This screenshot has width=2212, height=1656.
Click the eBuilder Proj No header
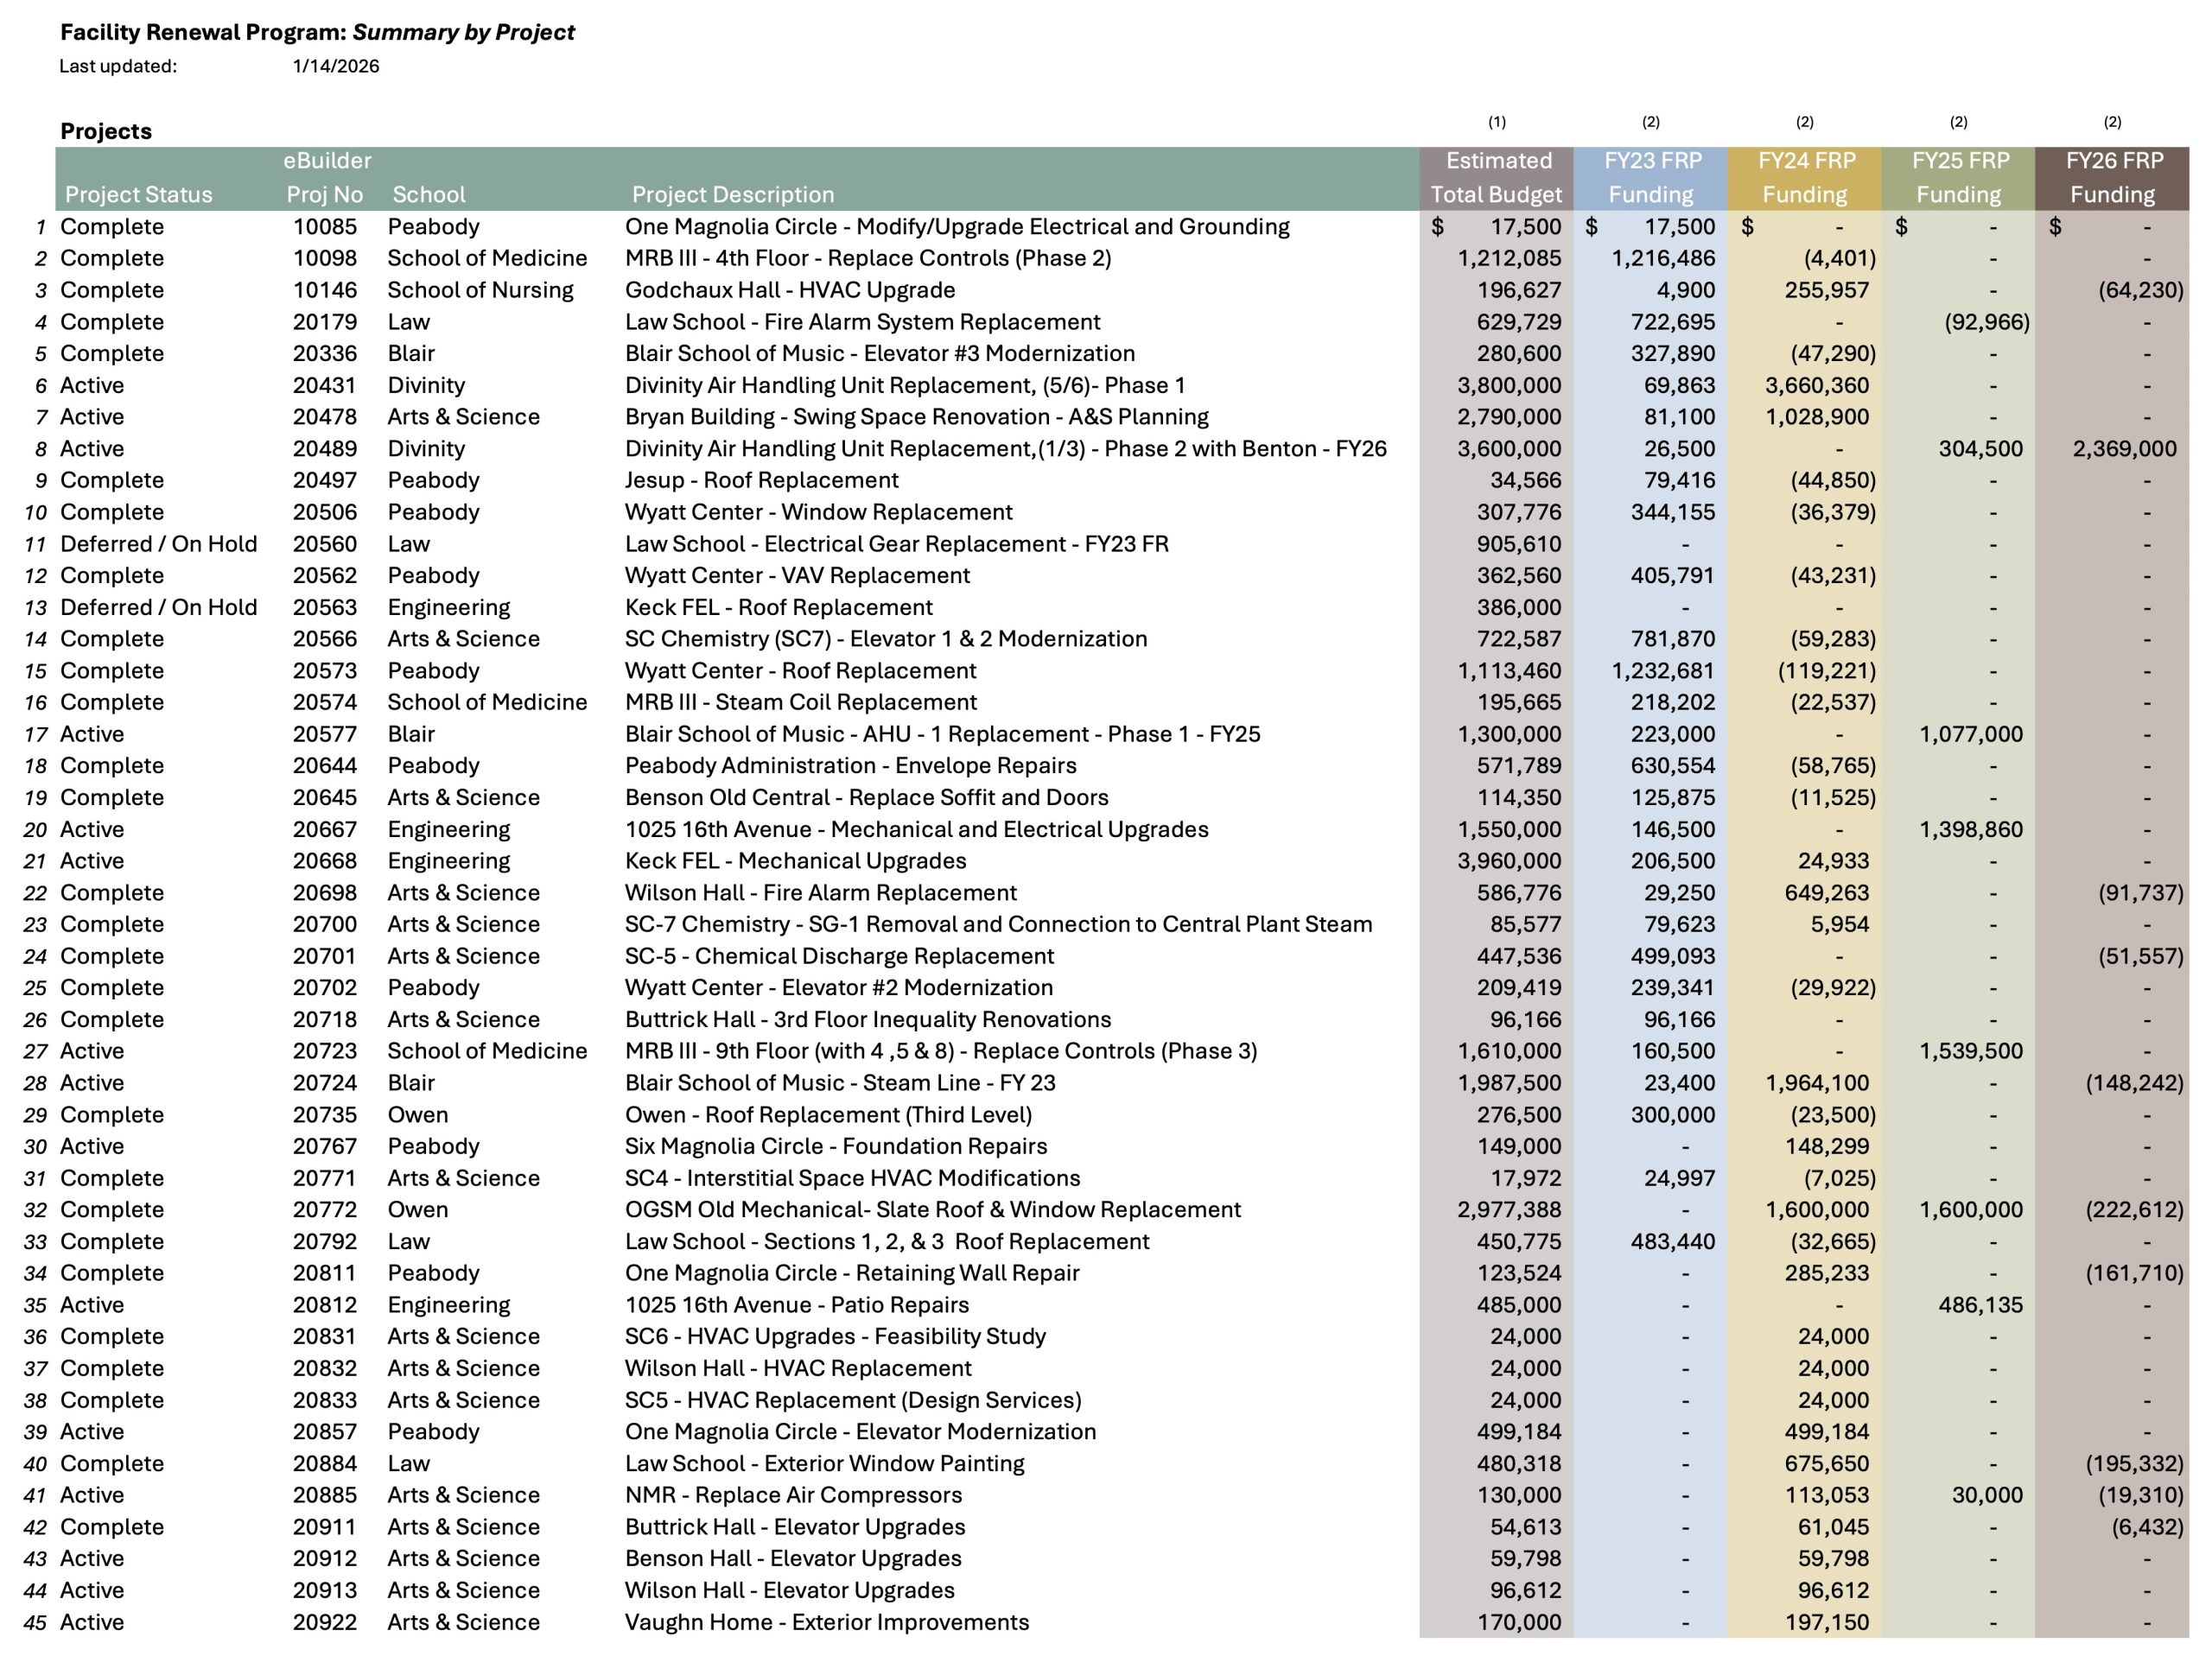click(x=325, y=178)
